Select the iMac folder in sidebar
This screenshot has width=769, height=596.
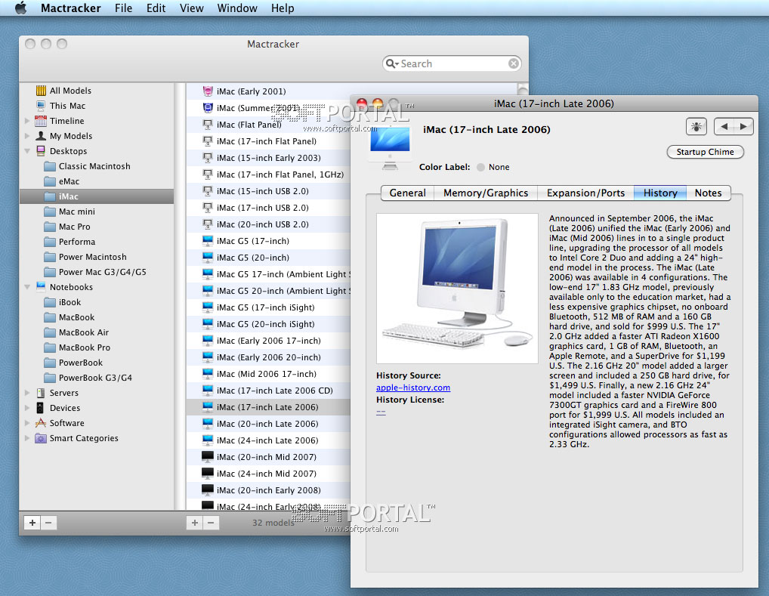click(96, 196)
